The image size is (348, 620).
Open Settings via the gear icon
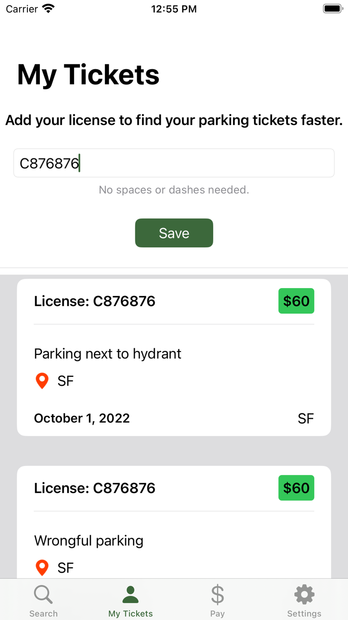(x=304, y=593)
